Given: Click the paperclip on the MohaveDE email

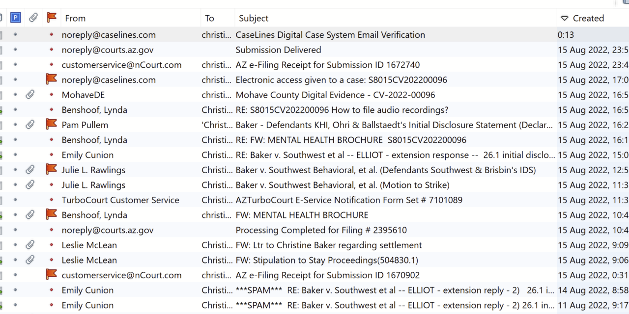Looking at the screenshot, I should point(30,95).
